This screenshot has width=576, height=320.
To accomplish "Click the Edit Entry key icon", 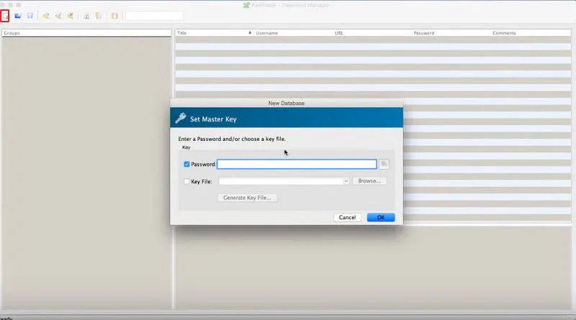I will 58,16.
